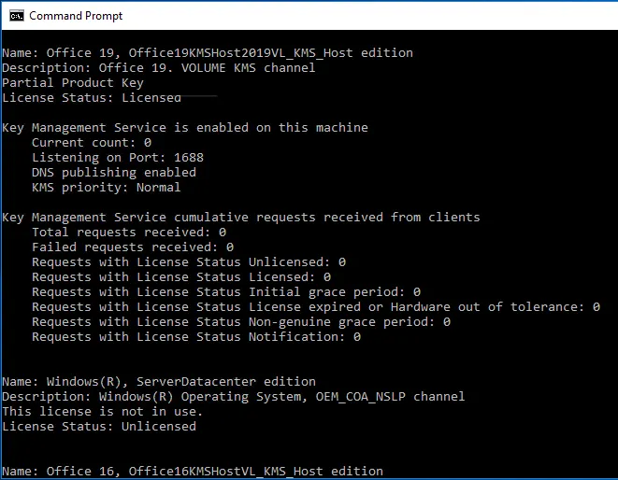Click the DNS publishing enabled line

(x=114, y=173)
